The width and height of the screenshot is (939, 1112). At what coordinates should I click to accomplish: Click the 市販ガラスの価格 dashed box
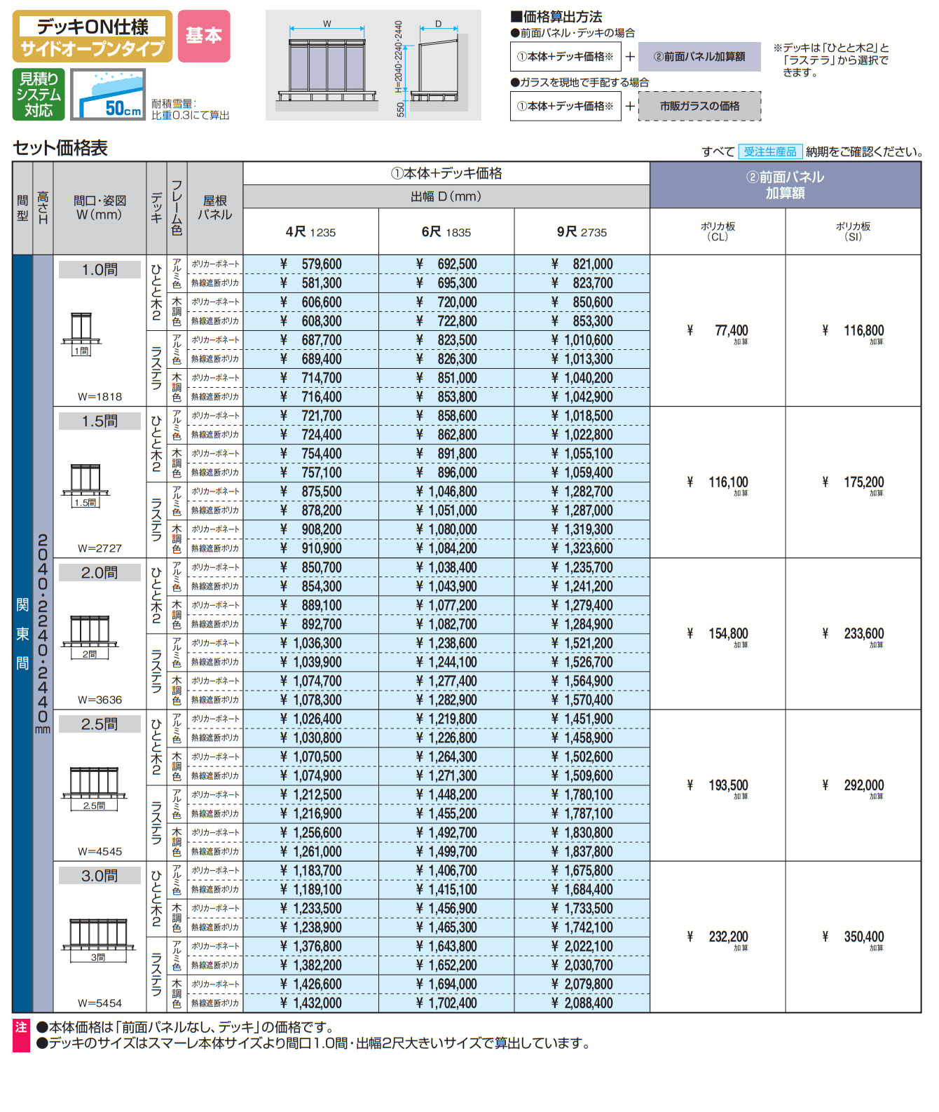[x=699, y=106]
